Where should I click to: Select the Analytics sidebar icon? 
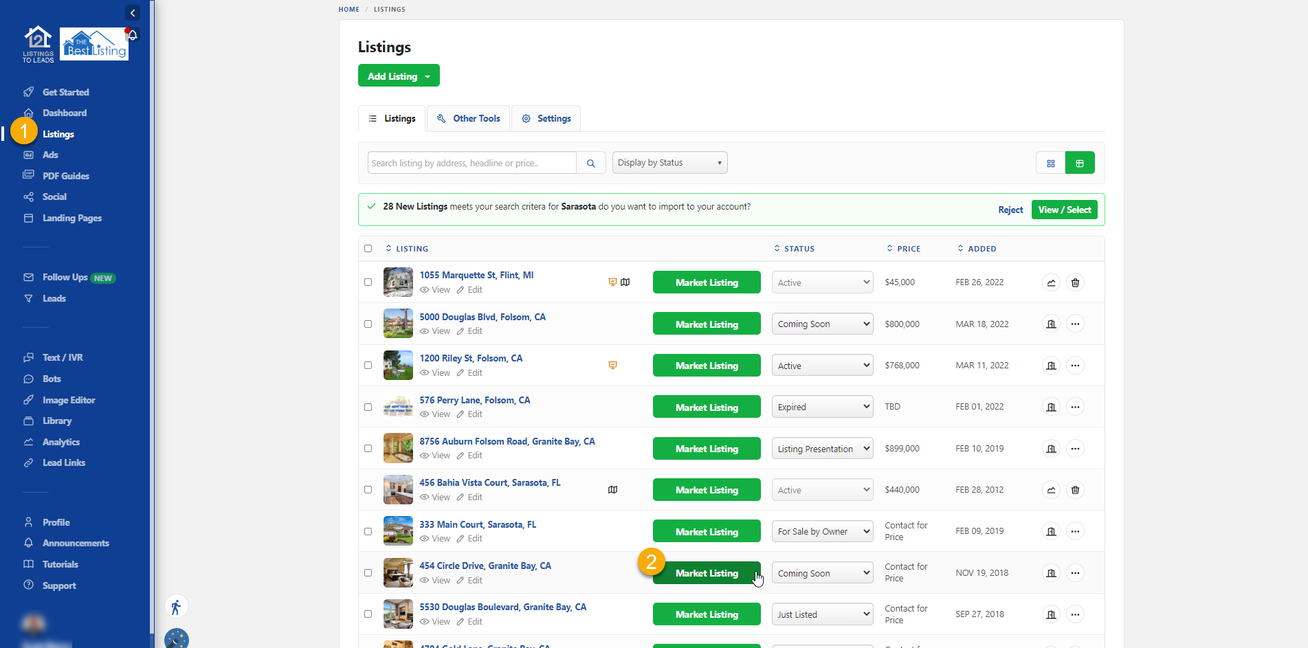point(28,442)
